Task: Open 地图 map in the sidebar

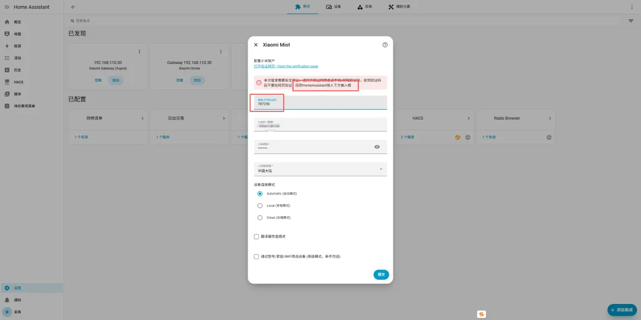Action: 31,34
